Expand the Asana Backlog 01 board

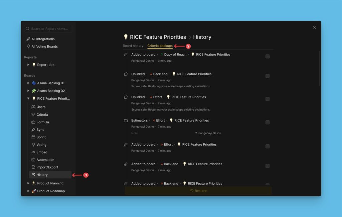(28, 83)
